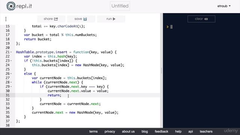
Task: Click on 'return bucket;' code line
Action: click(37, 39)
